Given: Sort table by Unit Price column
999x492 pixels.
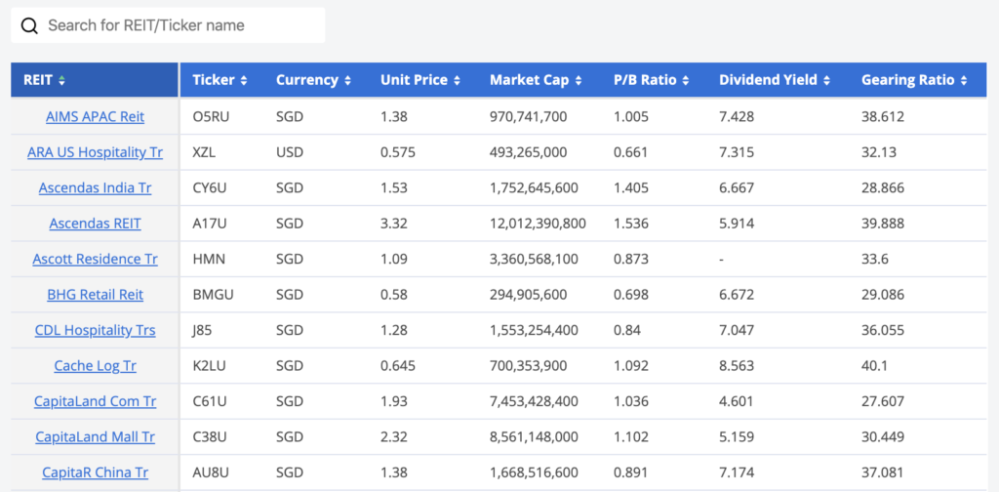Looking at the screenshot, I should click(420, 80).
